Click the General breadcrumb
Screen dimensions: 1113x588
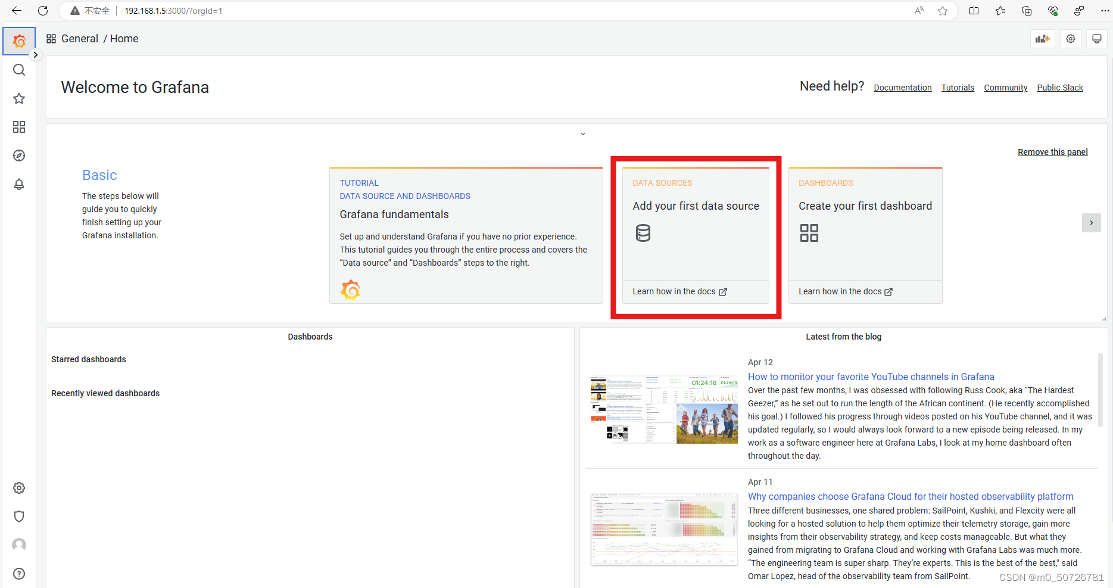point(80,39)
